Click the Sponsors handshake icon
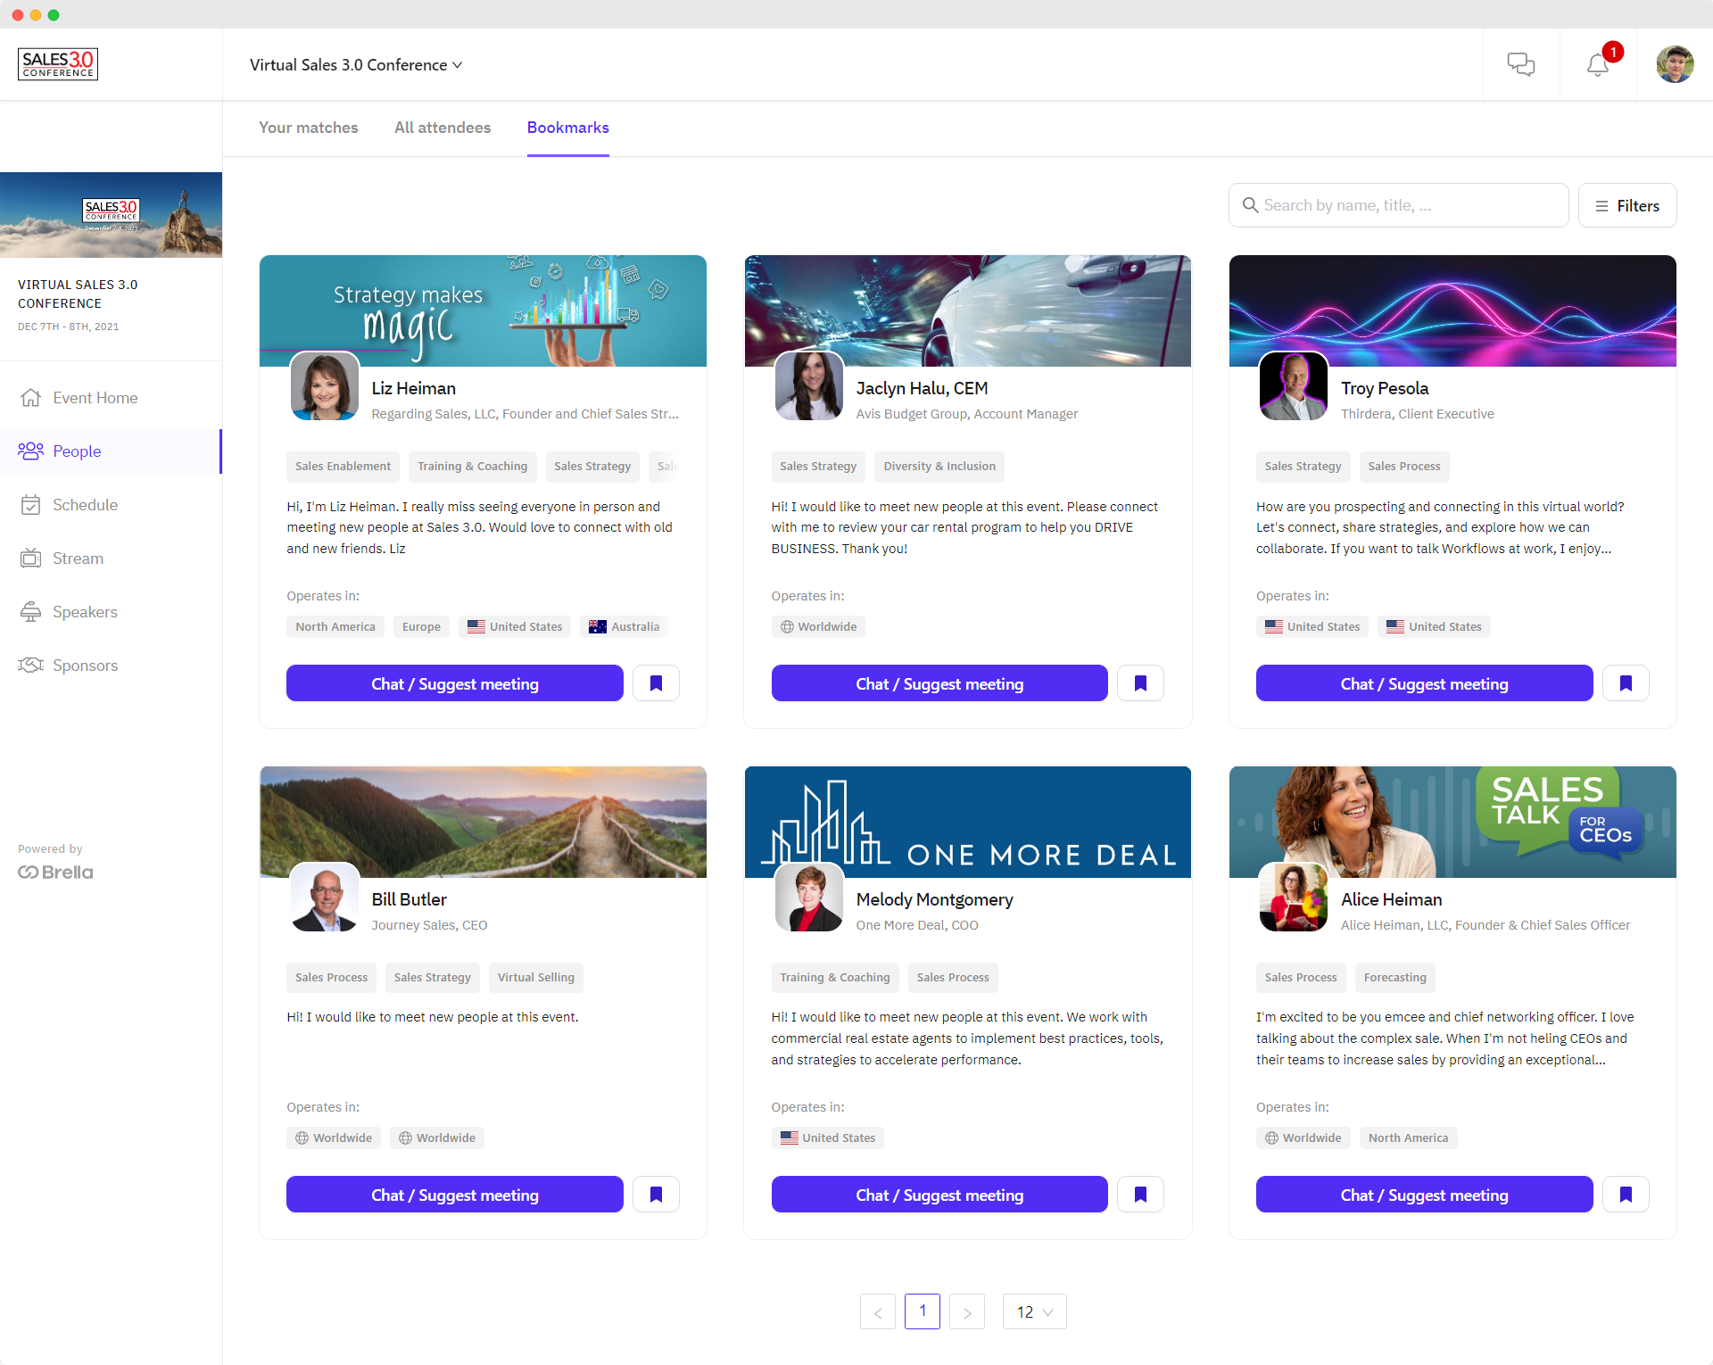 coord(30,666)
